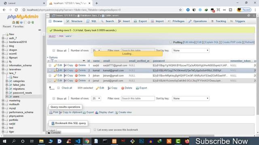Open top Sort by key dropdown
This screenshot has height=145, width=259.
[191, 50]
